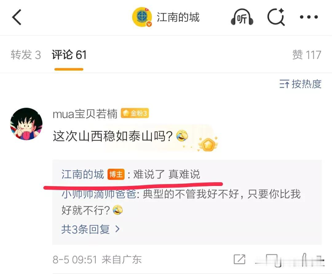Tap the Goku avatar thumbnail

click(x=26, y=124)
